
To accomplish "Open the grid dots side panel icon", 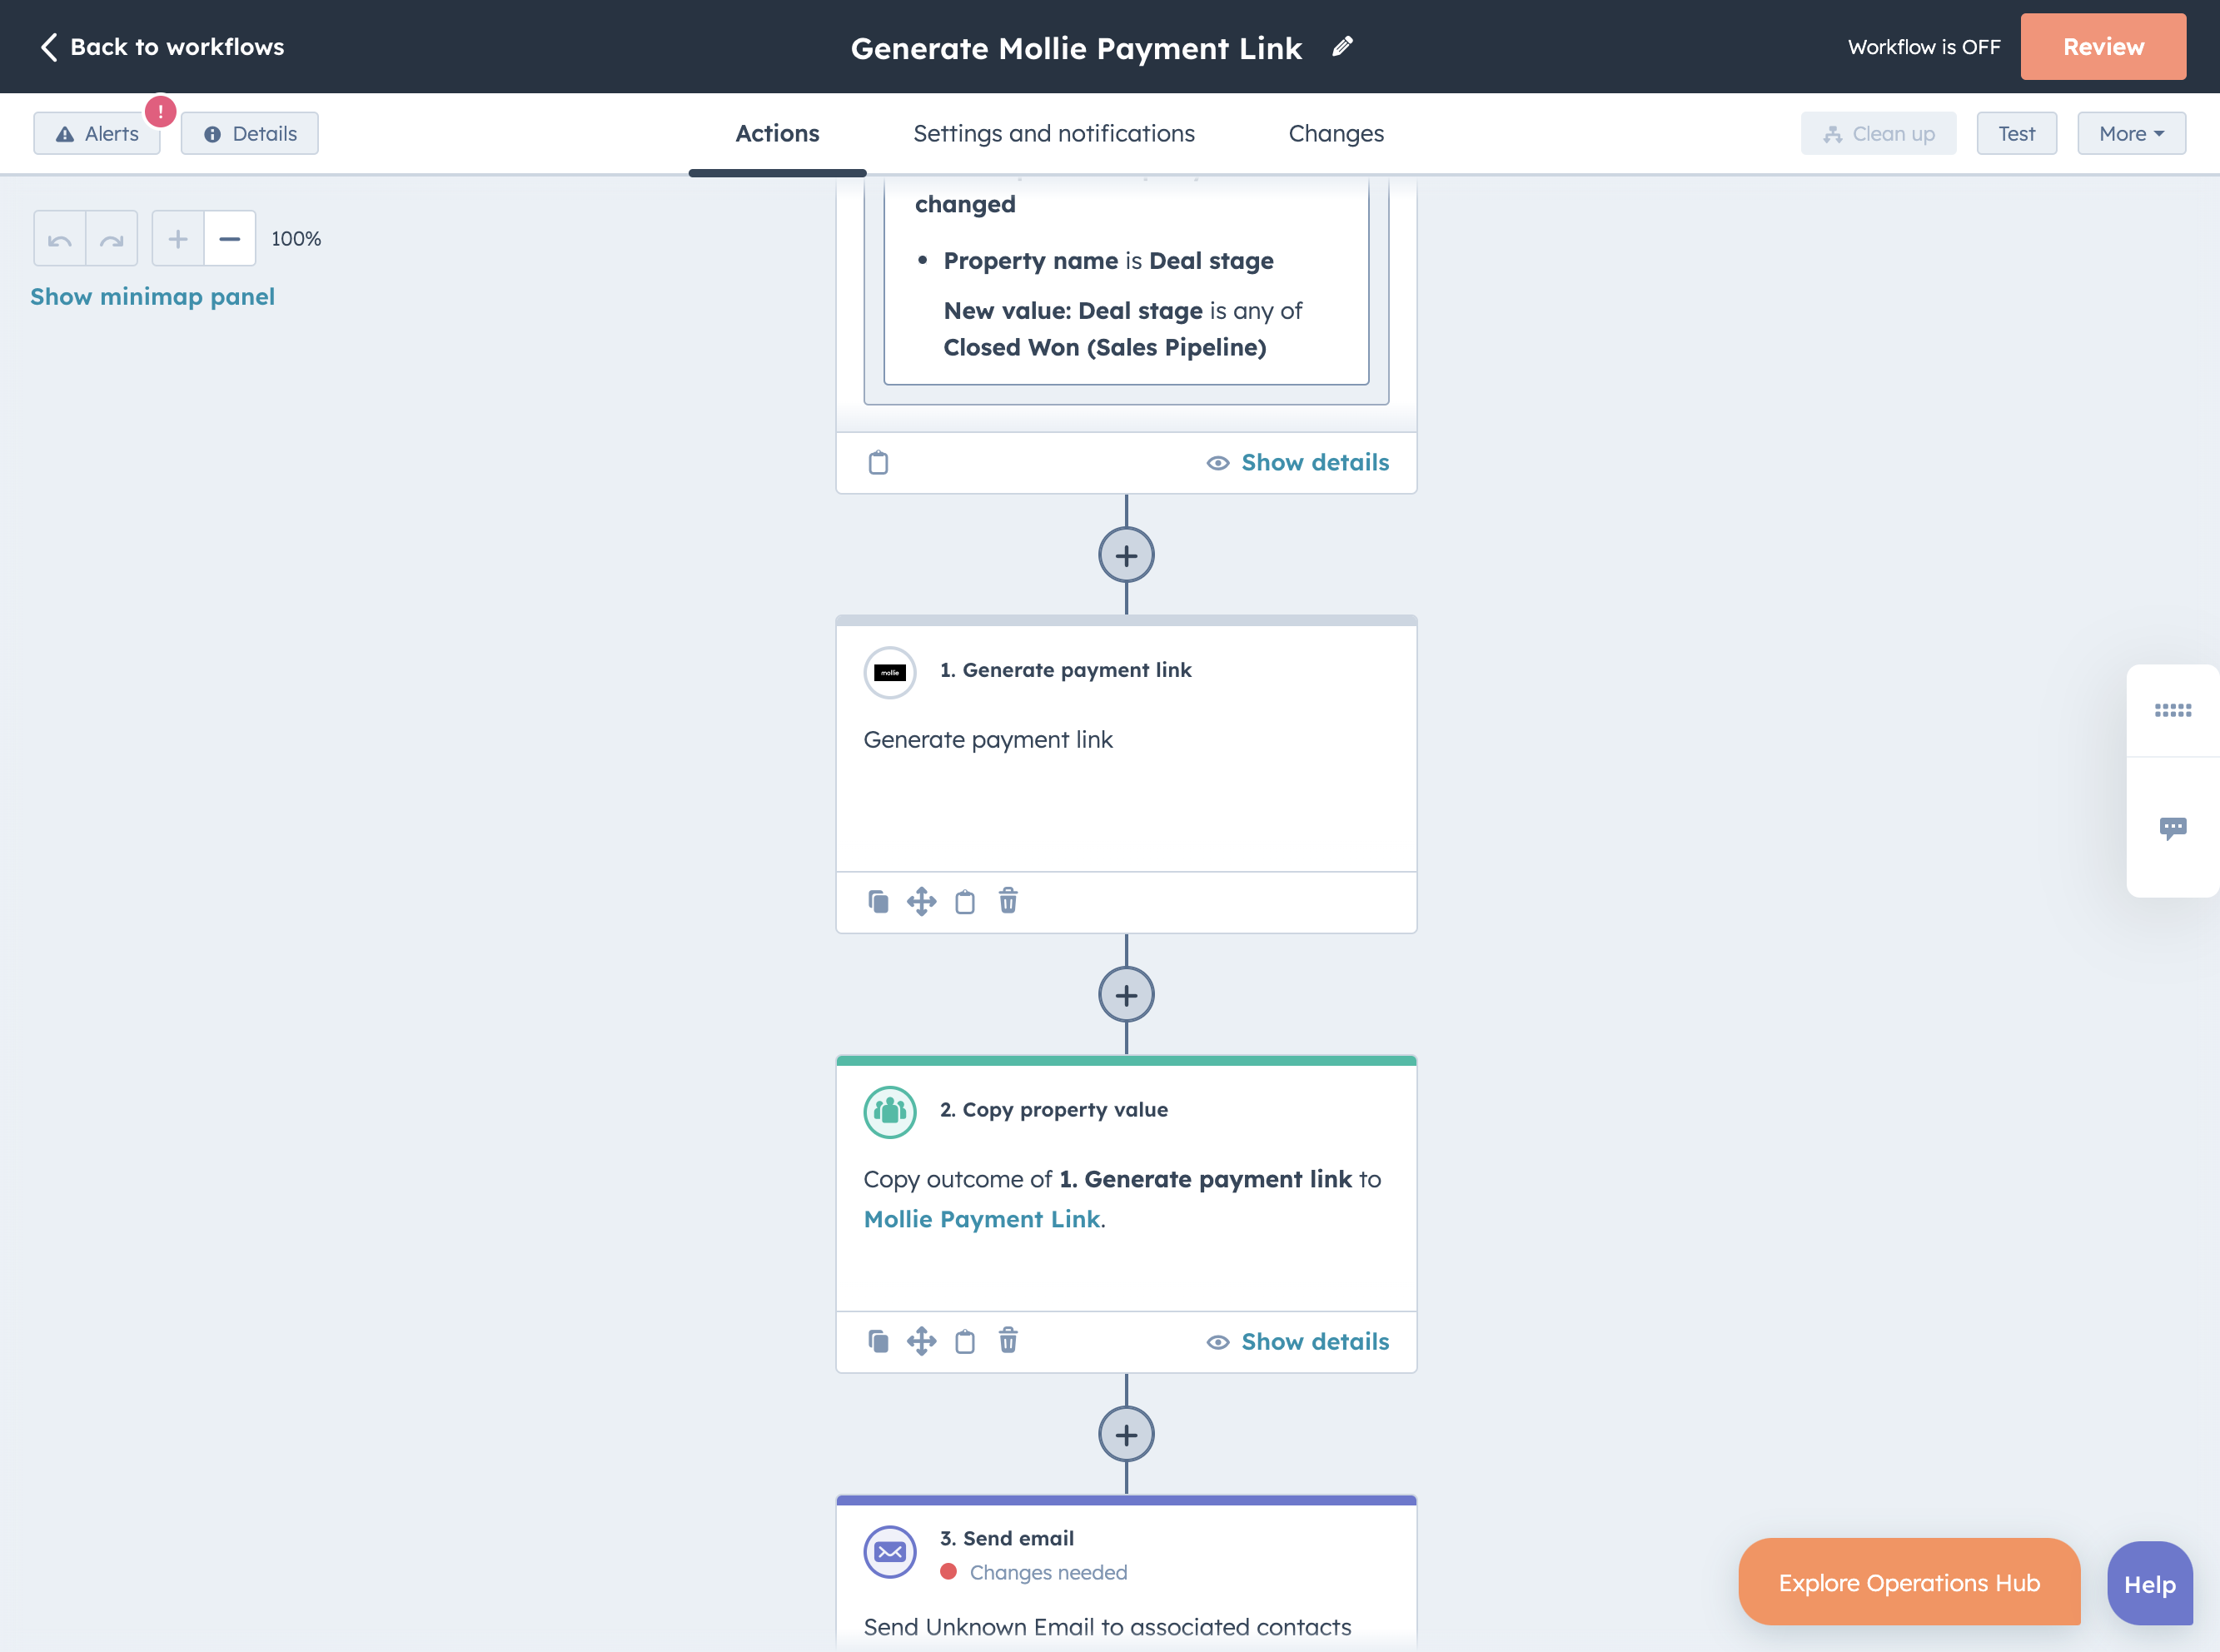I will pyautogui.click(x=2172, y=710).
